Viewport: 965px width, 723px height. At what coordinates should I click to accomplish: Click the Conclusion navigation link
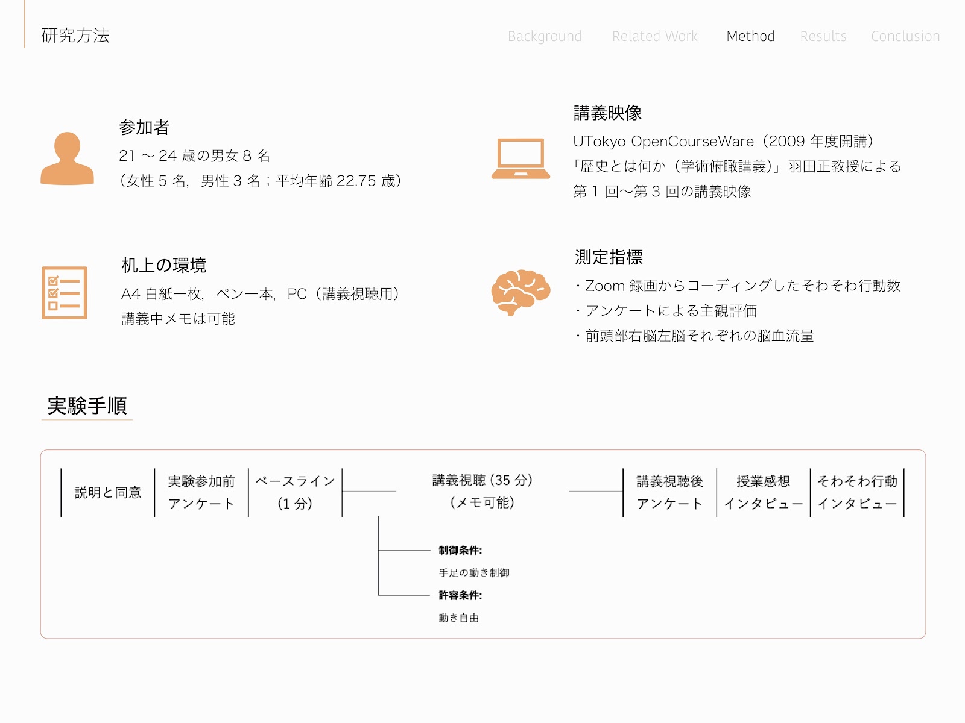[x=905, y=36]
